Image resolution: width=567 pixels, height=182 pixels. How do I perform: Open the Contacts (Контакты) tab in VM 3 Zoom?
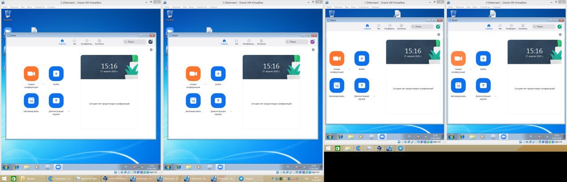click(261, 42)
